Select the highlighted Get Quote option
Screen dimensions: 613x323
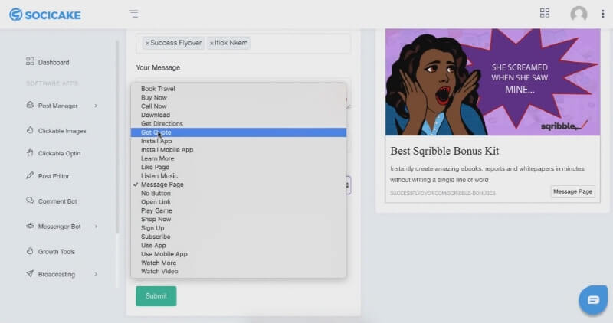(x=238, y=132)
